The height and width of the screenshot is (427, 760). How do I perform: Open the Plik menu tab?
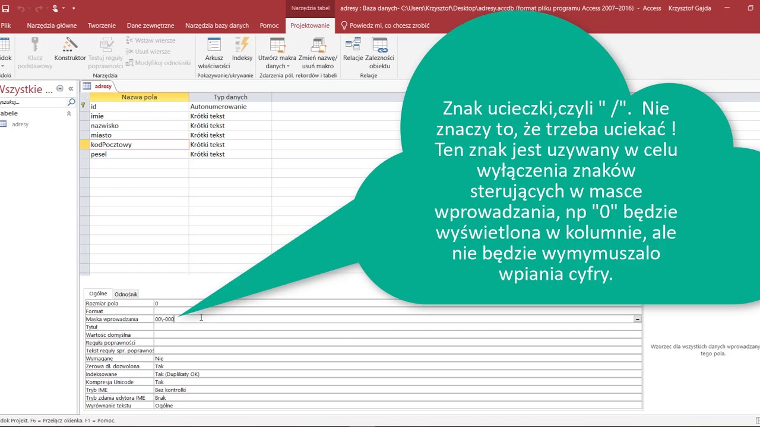[x=6, y=26]
